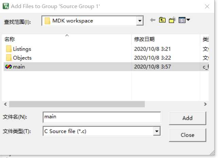The width and height of the screenshot is (218, 158).
Task: Click the dialog's title bar X button
Action: [207, 6]
